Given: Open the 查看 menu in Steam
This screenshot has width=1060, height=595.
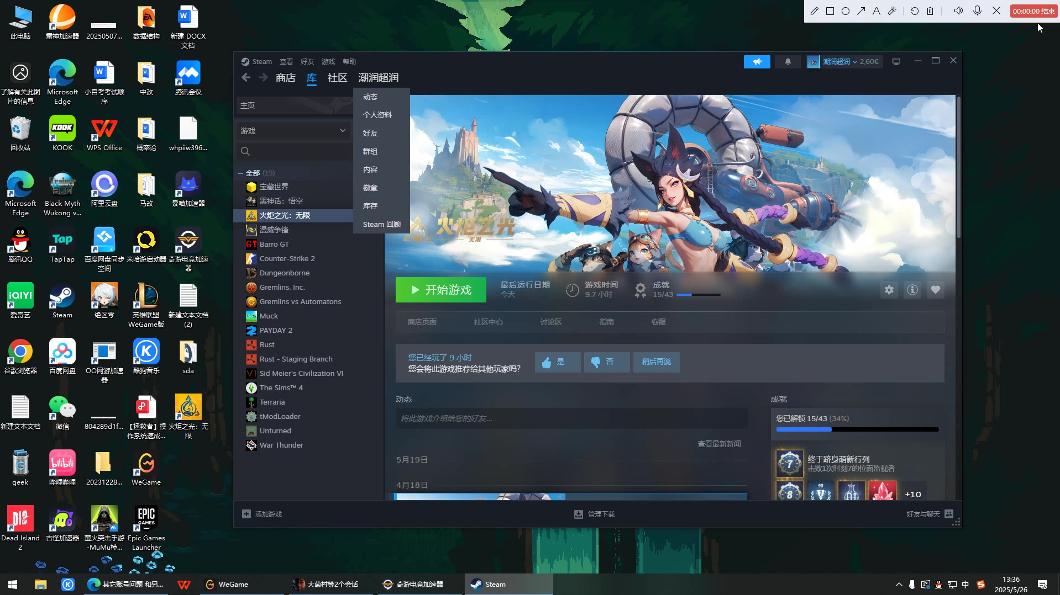Looking at the screenshot, I should (x=286, y=62).
